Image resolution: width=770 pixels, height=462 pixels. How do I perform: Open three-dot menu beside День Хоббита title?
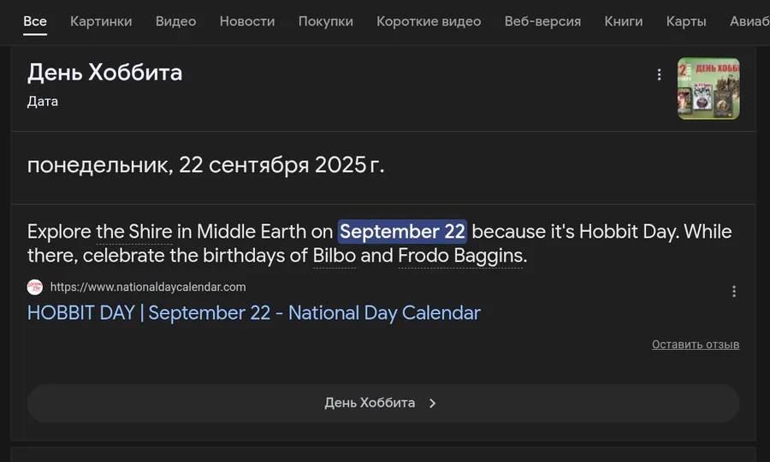659,74
